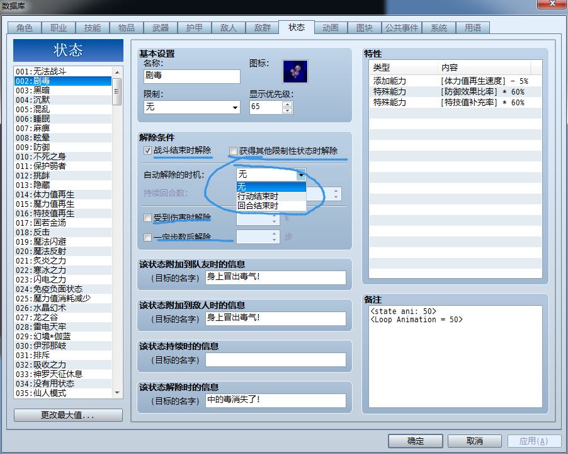568x454 pixels.
Task: Open the 动画 tab
Action: 331,28
